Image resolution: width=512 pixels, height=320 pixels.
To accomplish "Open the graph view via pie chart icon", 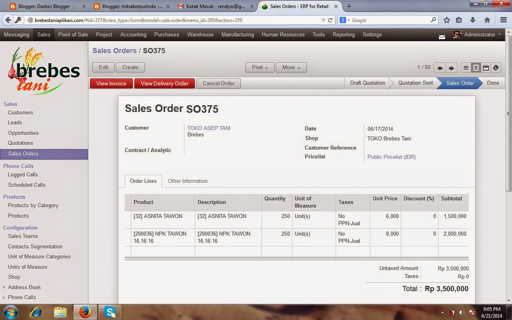I will (495, 67).
